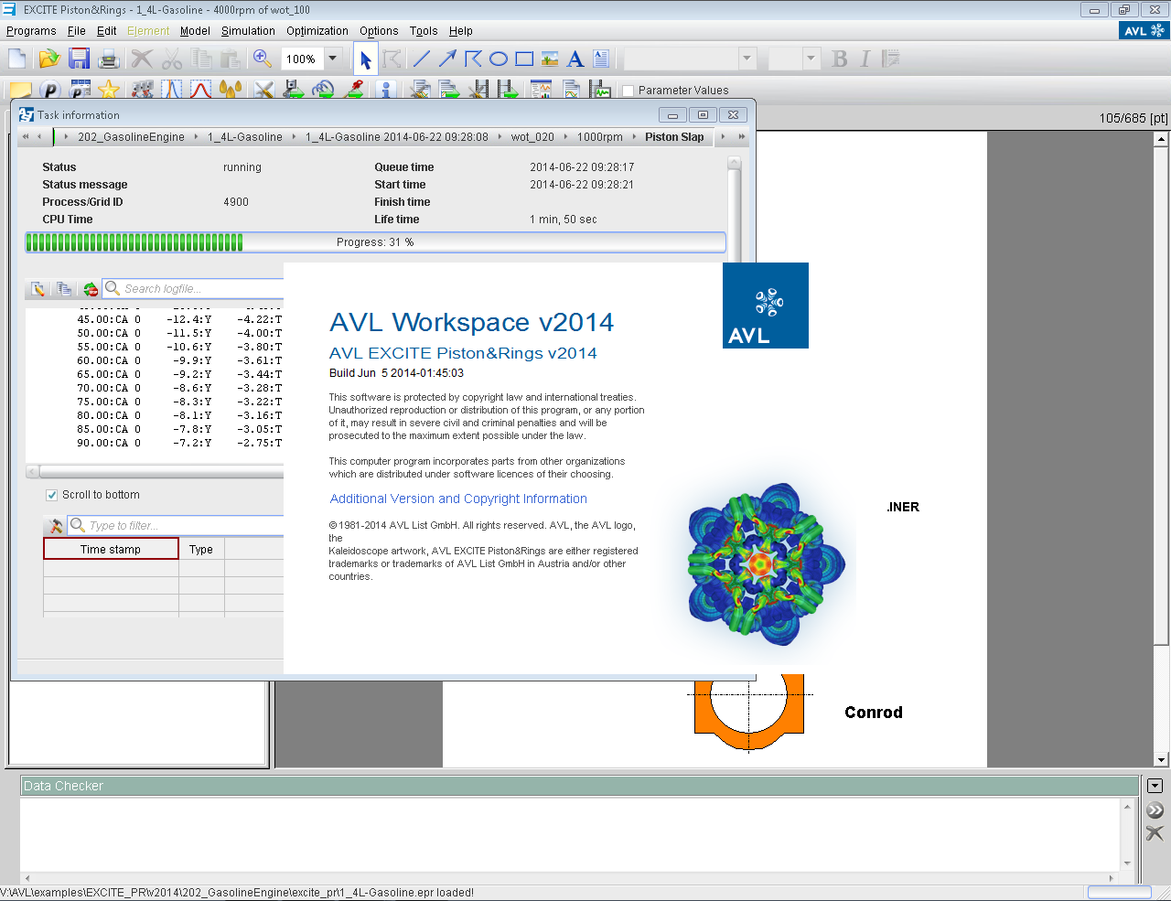This screenshot has width=1171, height=901.
Task: Open the File menu
Action: [x=77, y=31]
